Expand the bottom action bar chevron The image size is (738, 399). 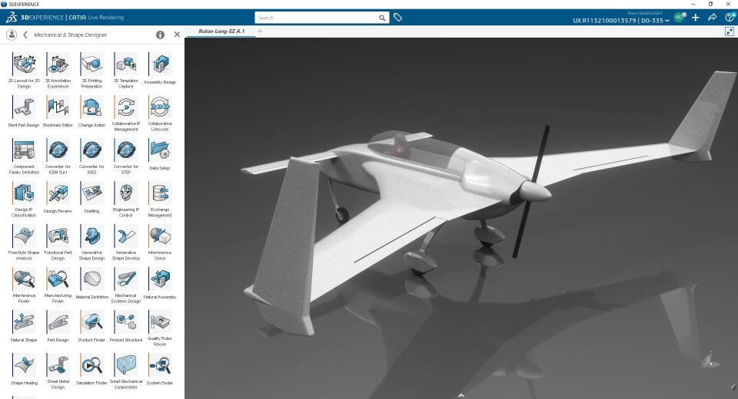click(x=461, y=395)
